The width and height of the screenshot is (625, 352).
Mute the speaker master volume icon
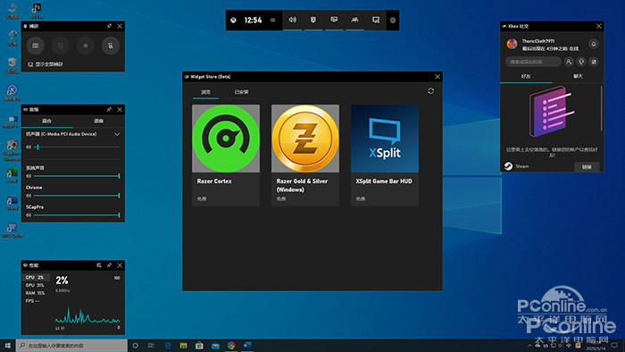29,147
